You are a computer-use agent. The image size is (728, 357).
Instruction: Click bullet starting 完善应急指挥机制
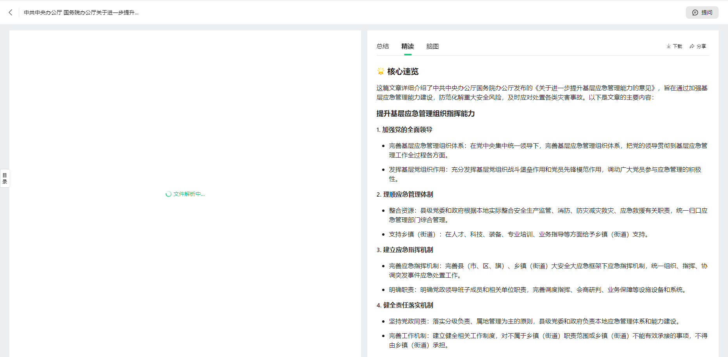[548, 270]
